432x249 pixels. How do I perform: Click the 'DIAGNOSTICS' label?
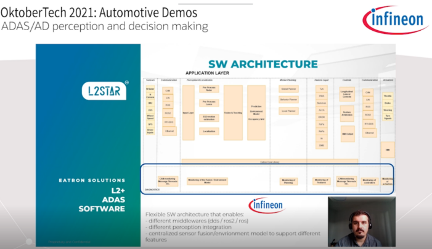coord(152,189)
